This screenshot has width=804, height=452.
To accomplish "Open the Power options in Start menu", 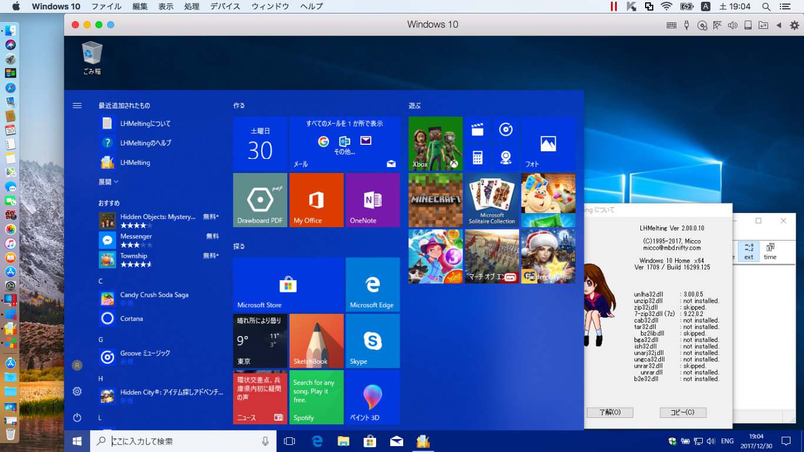I will (77, 418).
